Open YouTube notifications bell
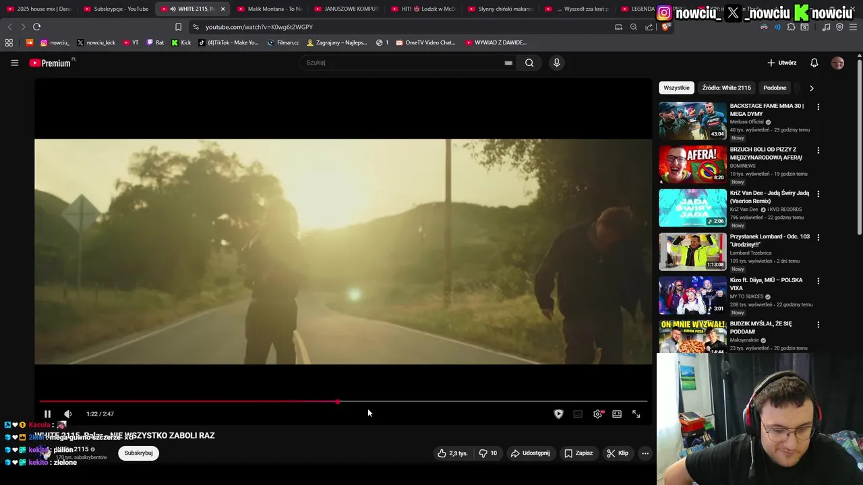 pos(814,63)
